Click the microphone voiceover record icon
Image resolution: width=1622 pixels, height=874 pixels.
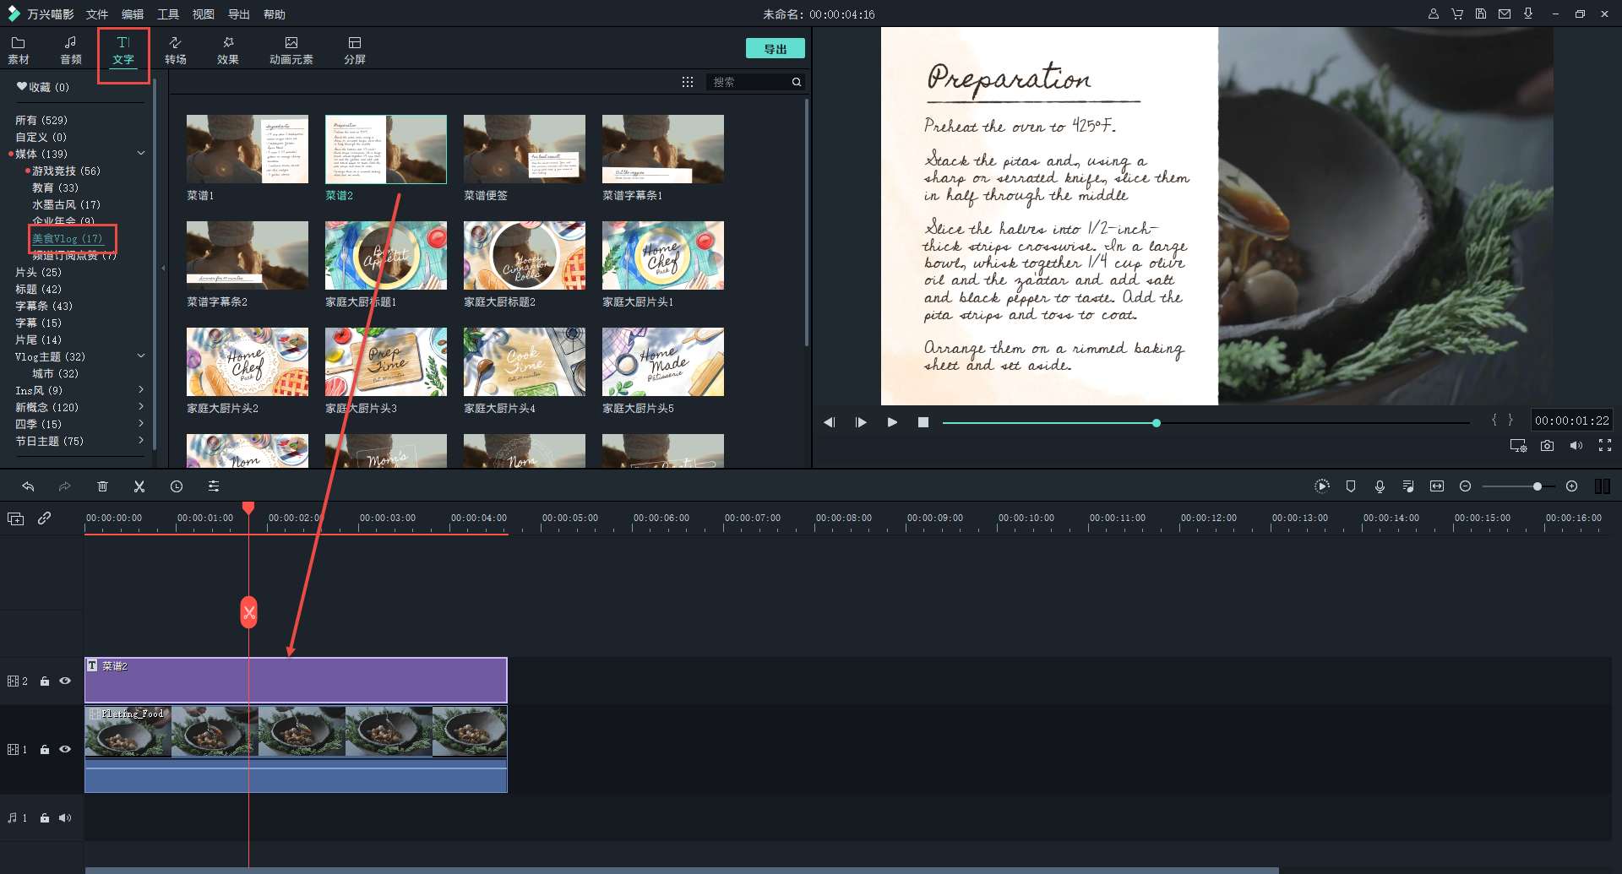click(x=1380, y=486)
